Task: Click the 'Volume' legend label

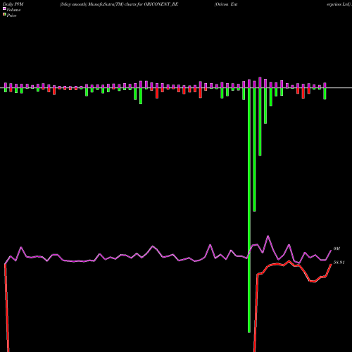Action: coord(13,10)
